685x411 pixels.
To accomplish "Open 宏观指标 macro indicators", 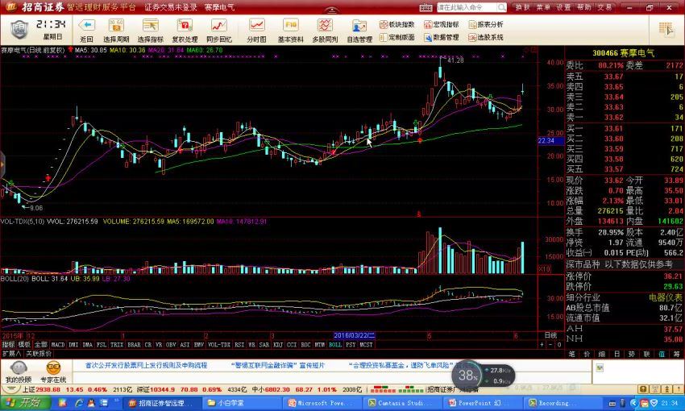I will click(442, 24).
